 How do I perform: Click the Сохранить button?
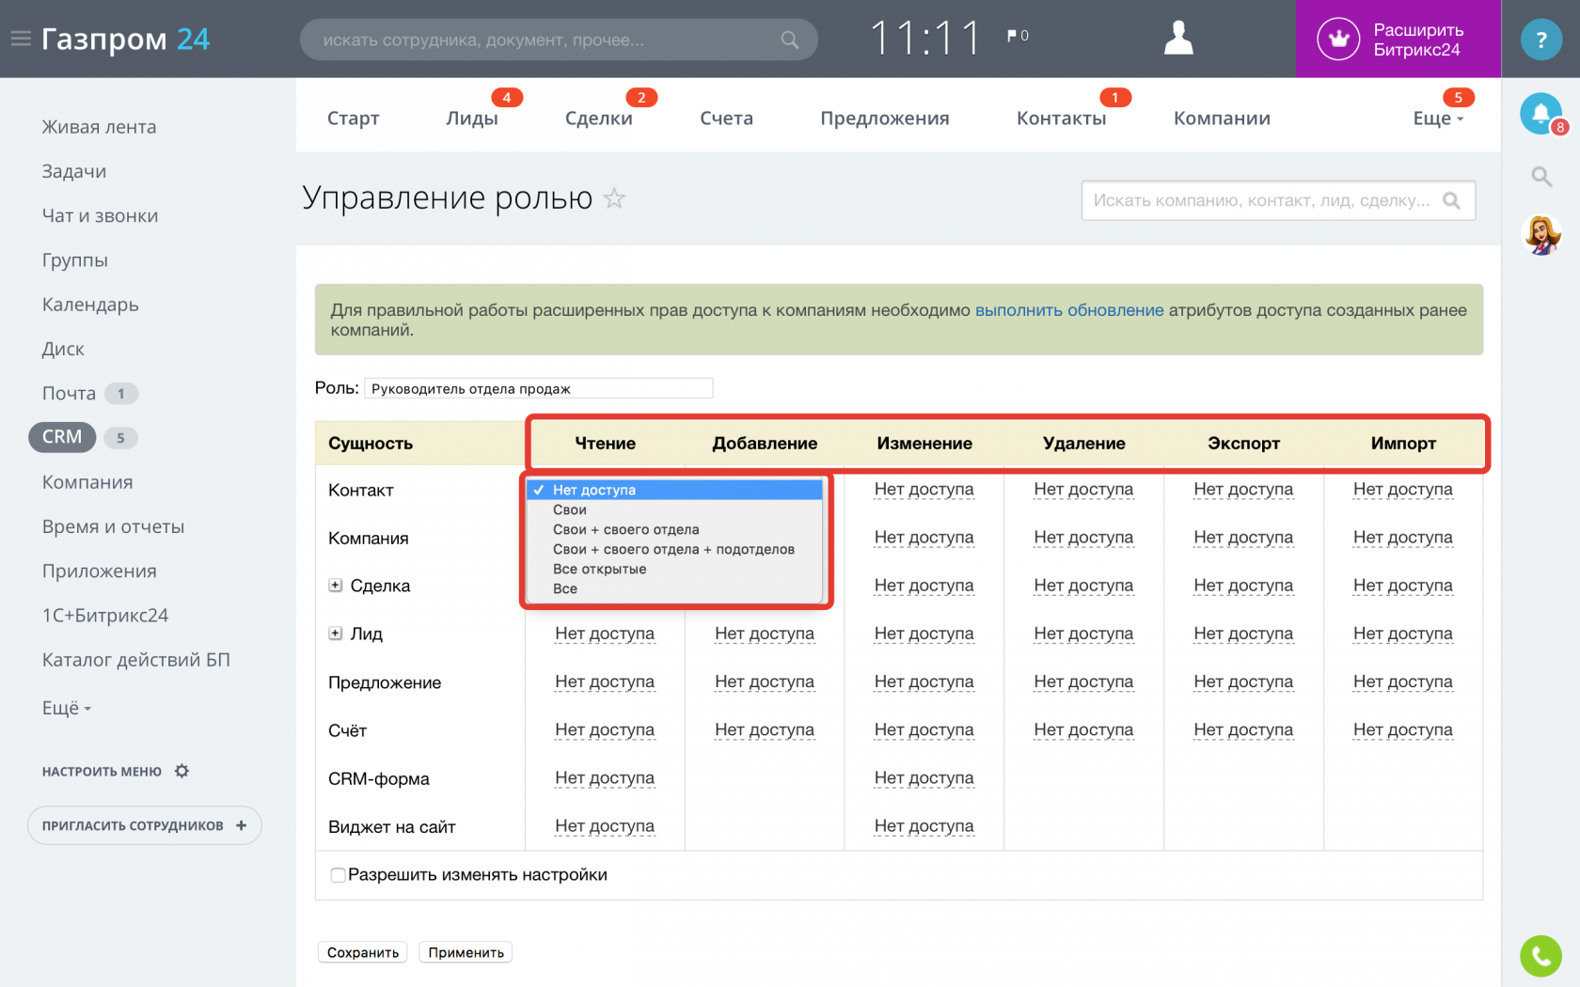click(363, 952)
